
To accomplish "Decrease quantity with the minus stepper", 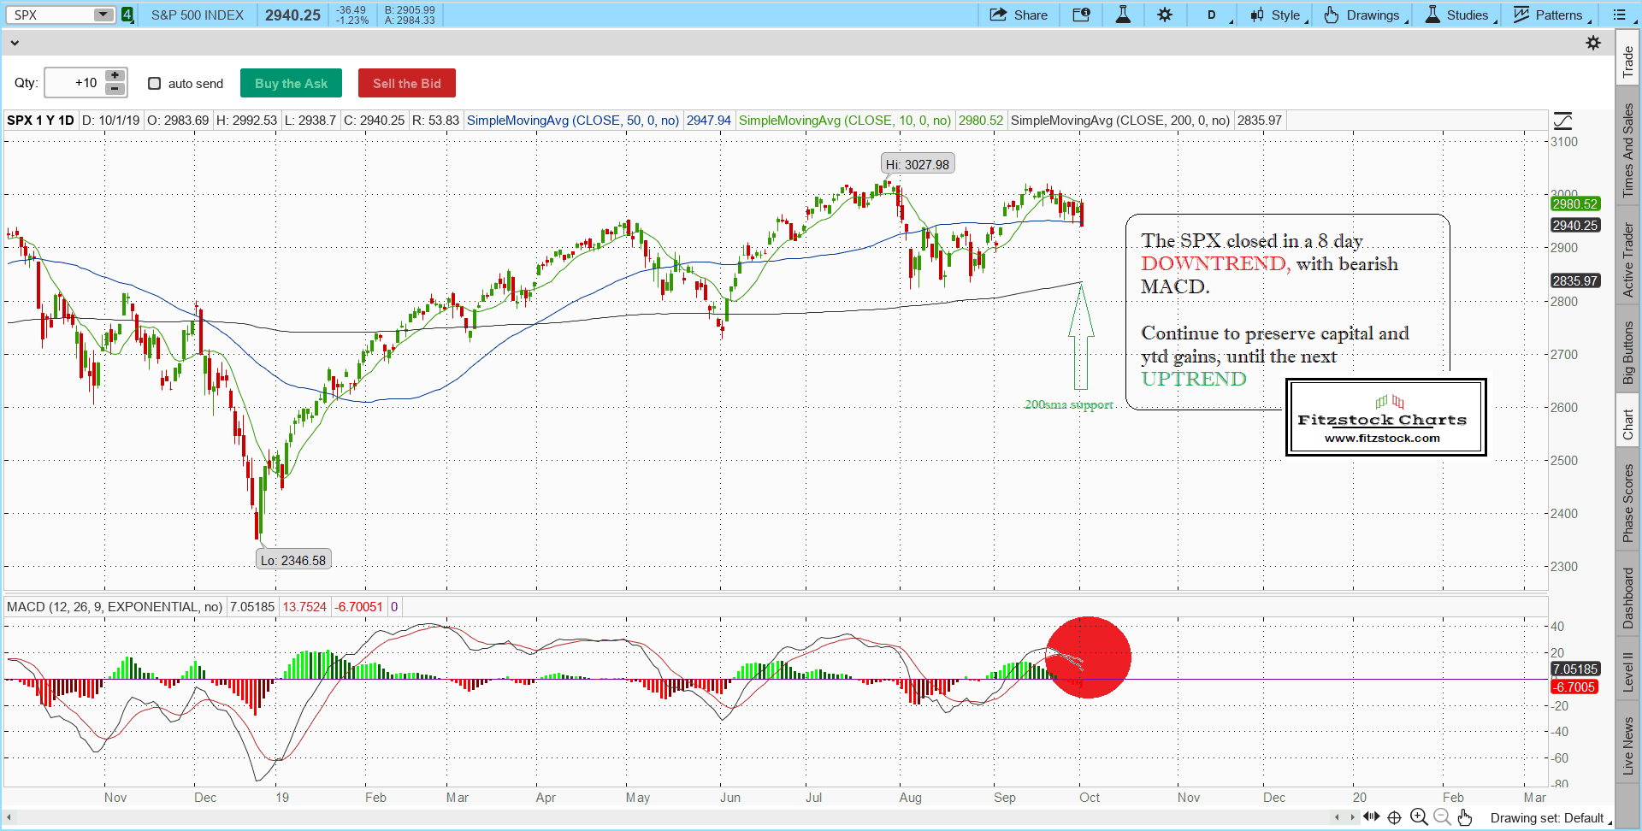I will 115,89.
